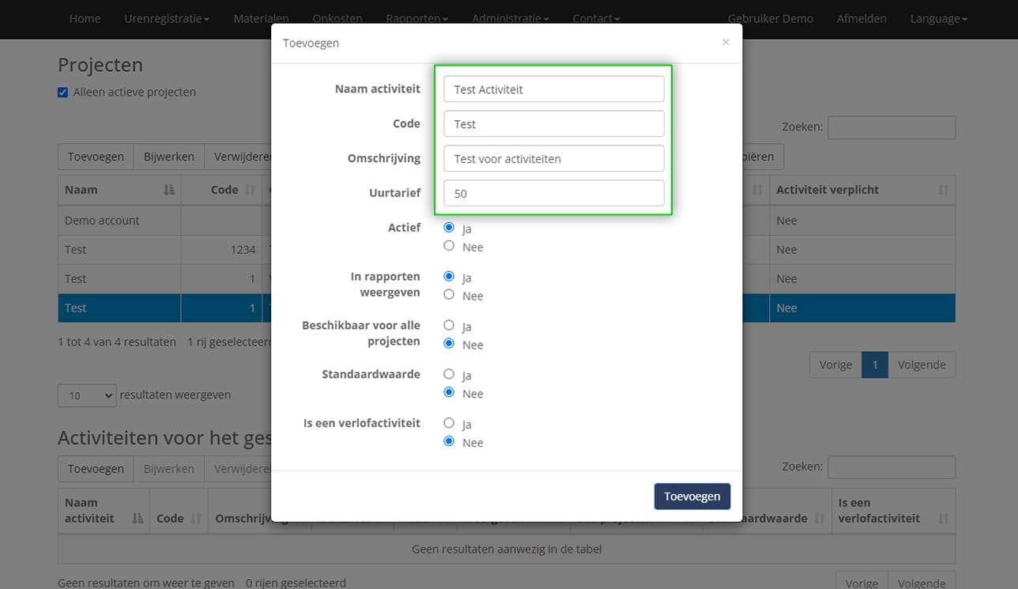Click sort icon in Naam column header
The height and width of the screenshot is (589, 1018).
coord(168,190)
